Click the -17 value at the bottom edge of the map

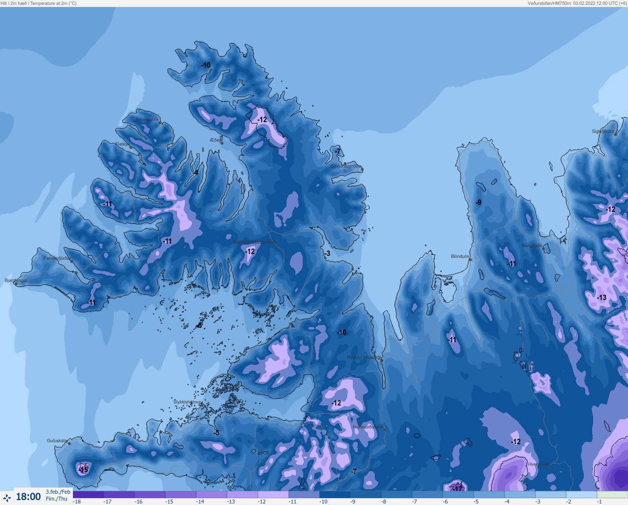tap(457, 489)
